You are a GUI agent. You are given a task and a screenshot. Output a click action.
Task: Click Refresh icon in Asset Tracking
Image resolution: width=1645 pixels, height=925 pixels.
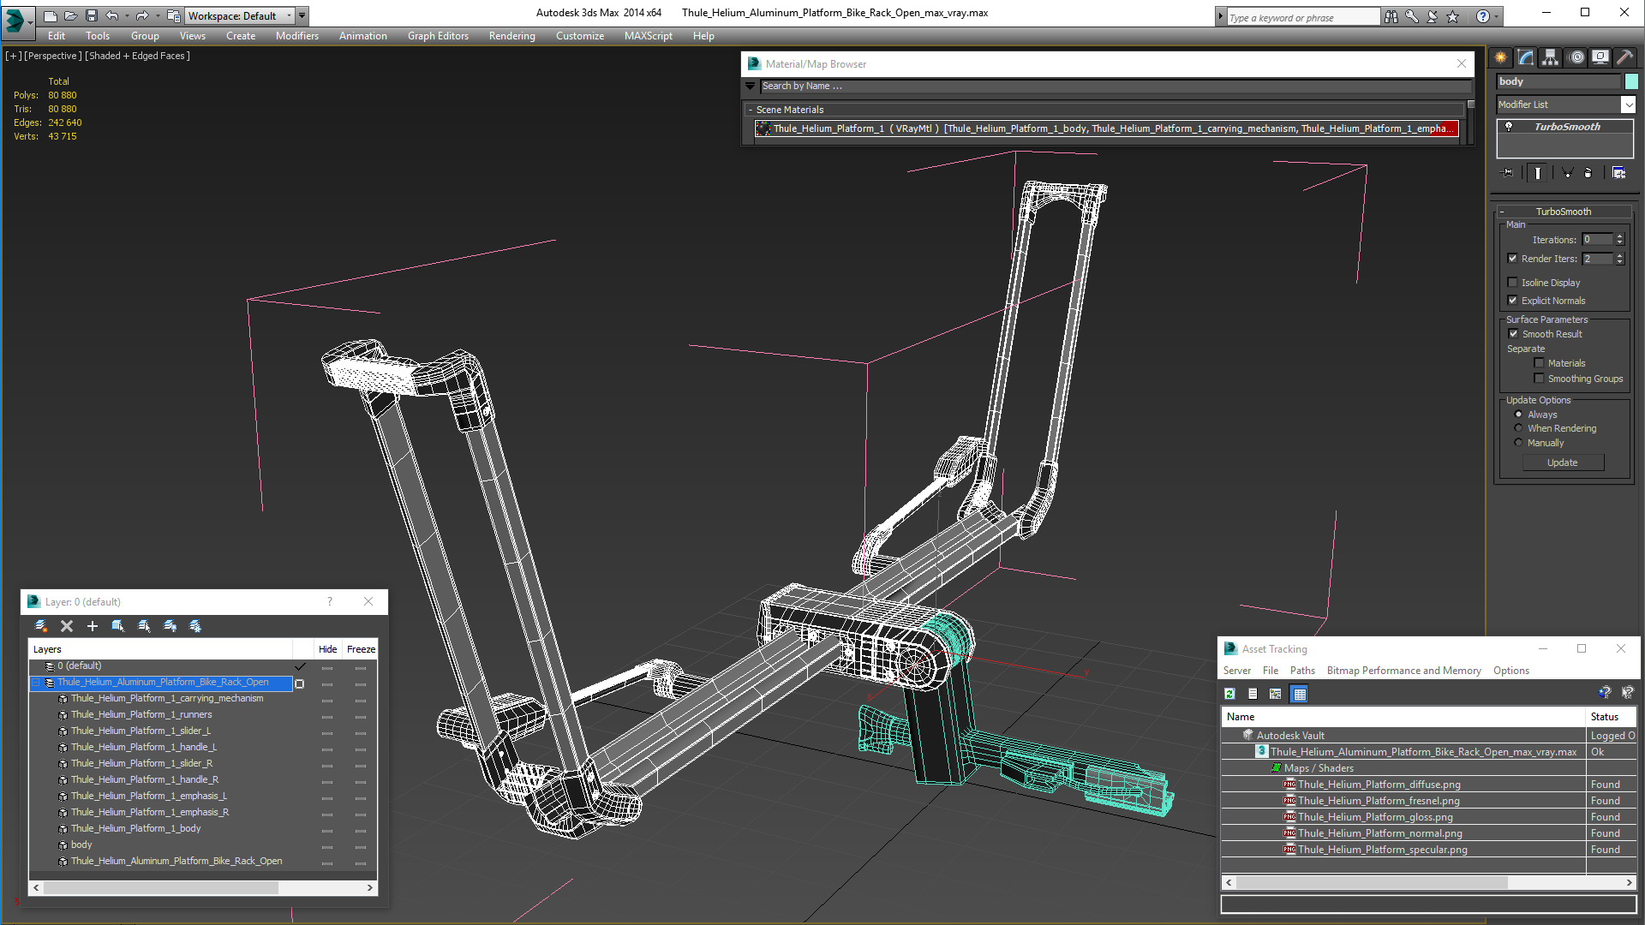(1230, 694)
